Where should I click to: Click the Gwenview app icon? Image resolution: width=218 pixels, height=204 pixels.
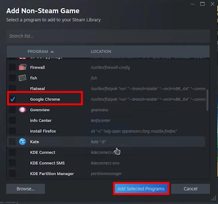(x=22, y=110)
